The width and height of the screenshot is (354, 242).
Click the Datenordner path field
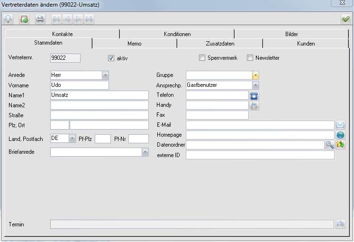[x=255, y=145]
